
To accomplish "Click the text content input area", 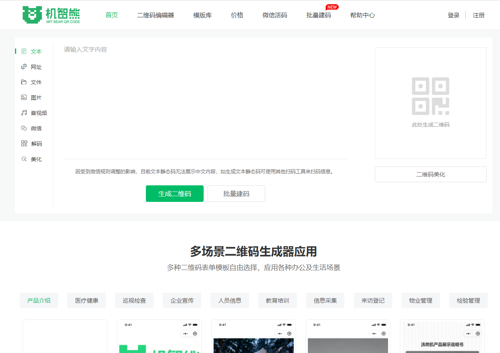I will [206, 101].
